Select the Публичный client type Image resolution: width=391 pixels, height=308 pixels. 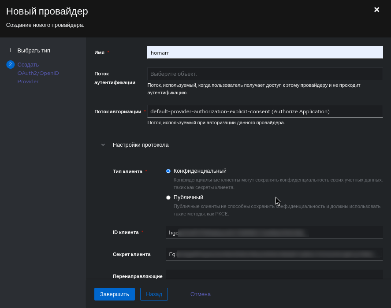[168, 197]
